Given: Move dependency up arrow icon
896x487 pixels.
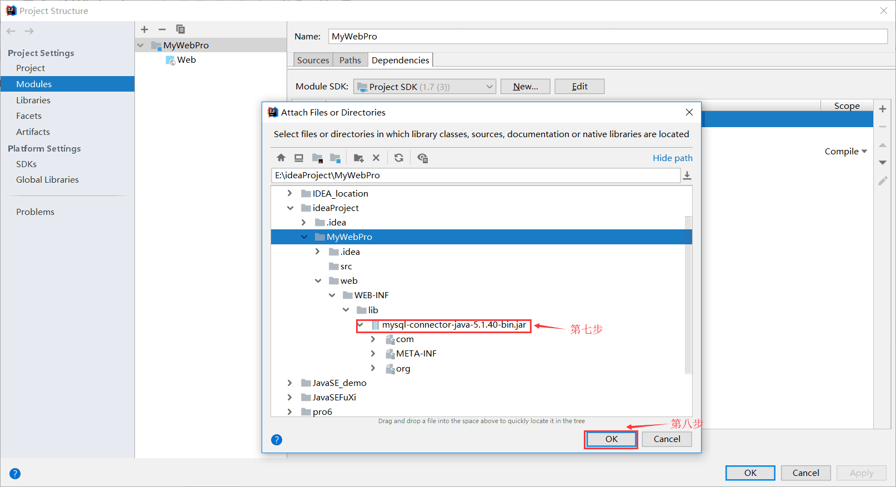Looking at the screenshot, I should 883,145.
